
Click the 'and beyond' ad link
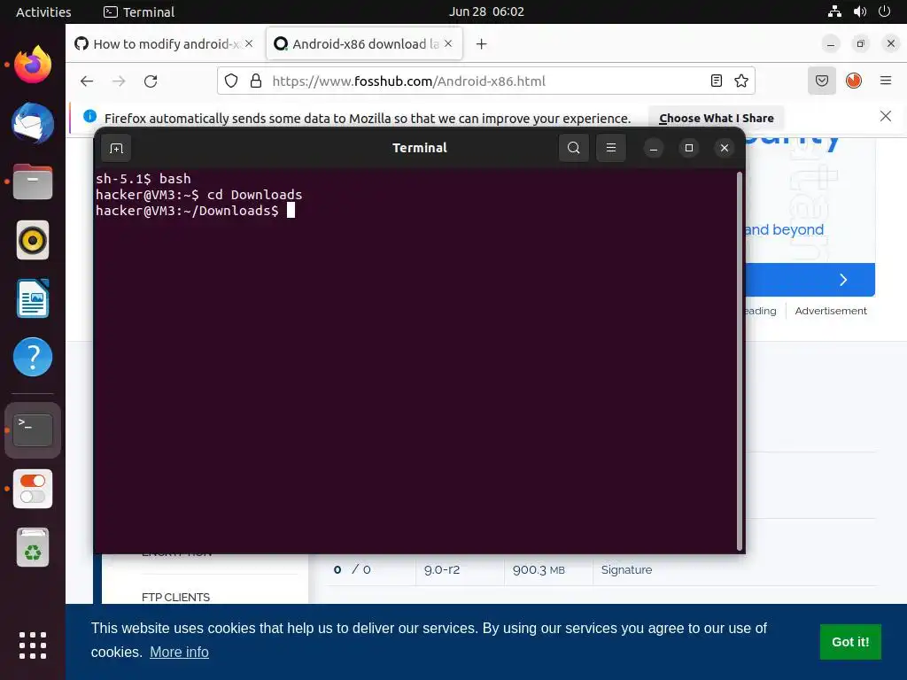785,229
